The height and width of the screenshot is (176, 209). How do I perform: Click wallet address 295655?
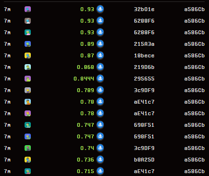pos(144,79)
